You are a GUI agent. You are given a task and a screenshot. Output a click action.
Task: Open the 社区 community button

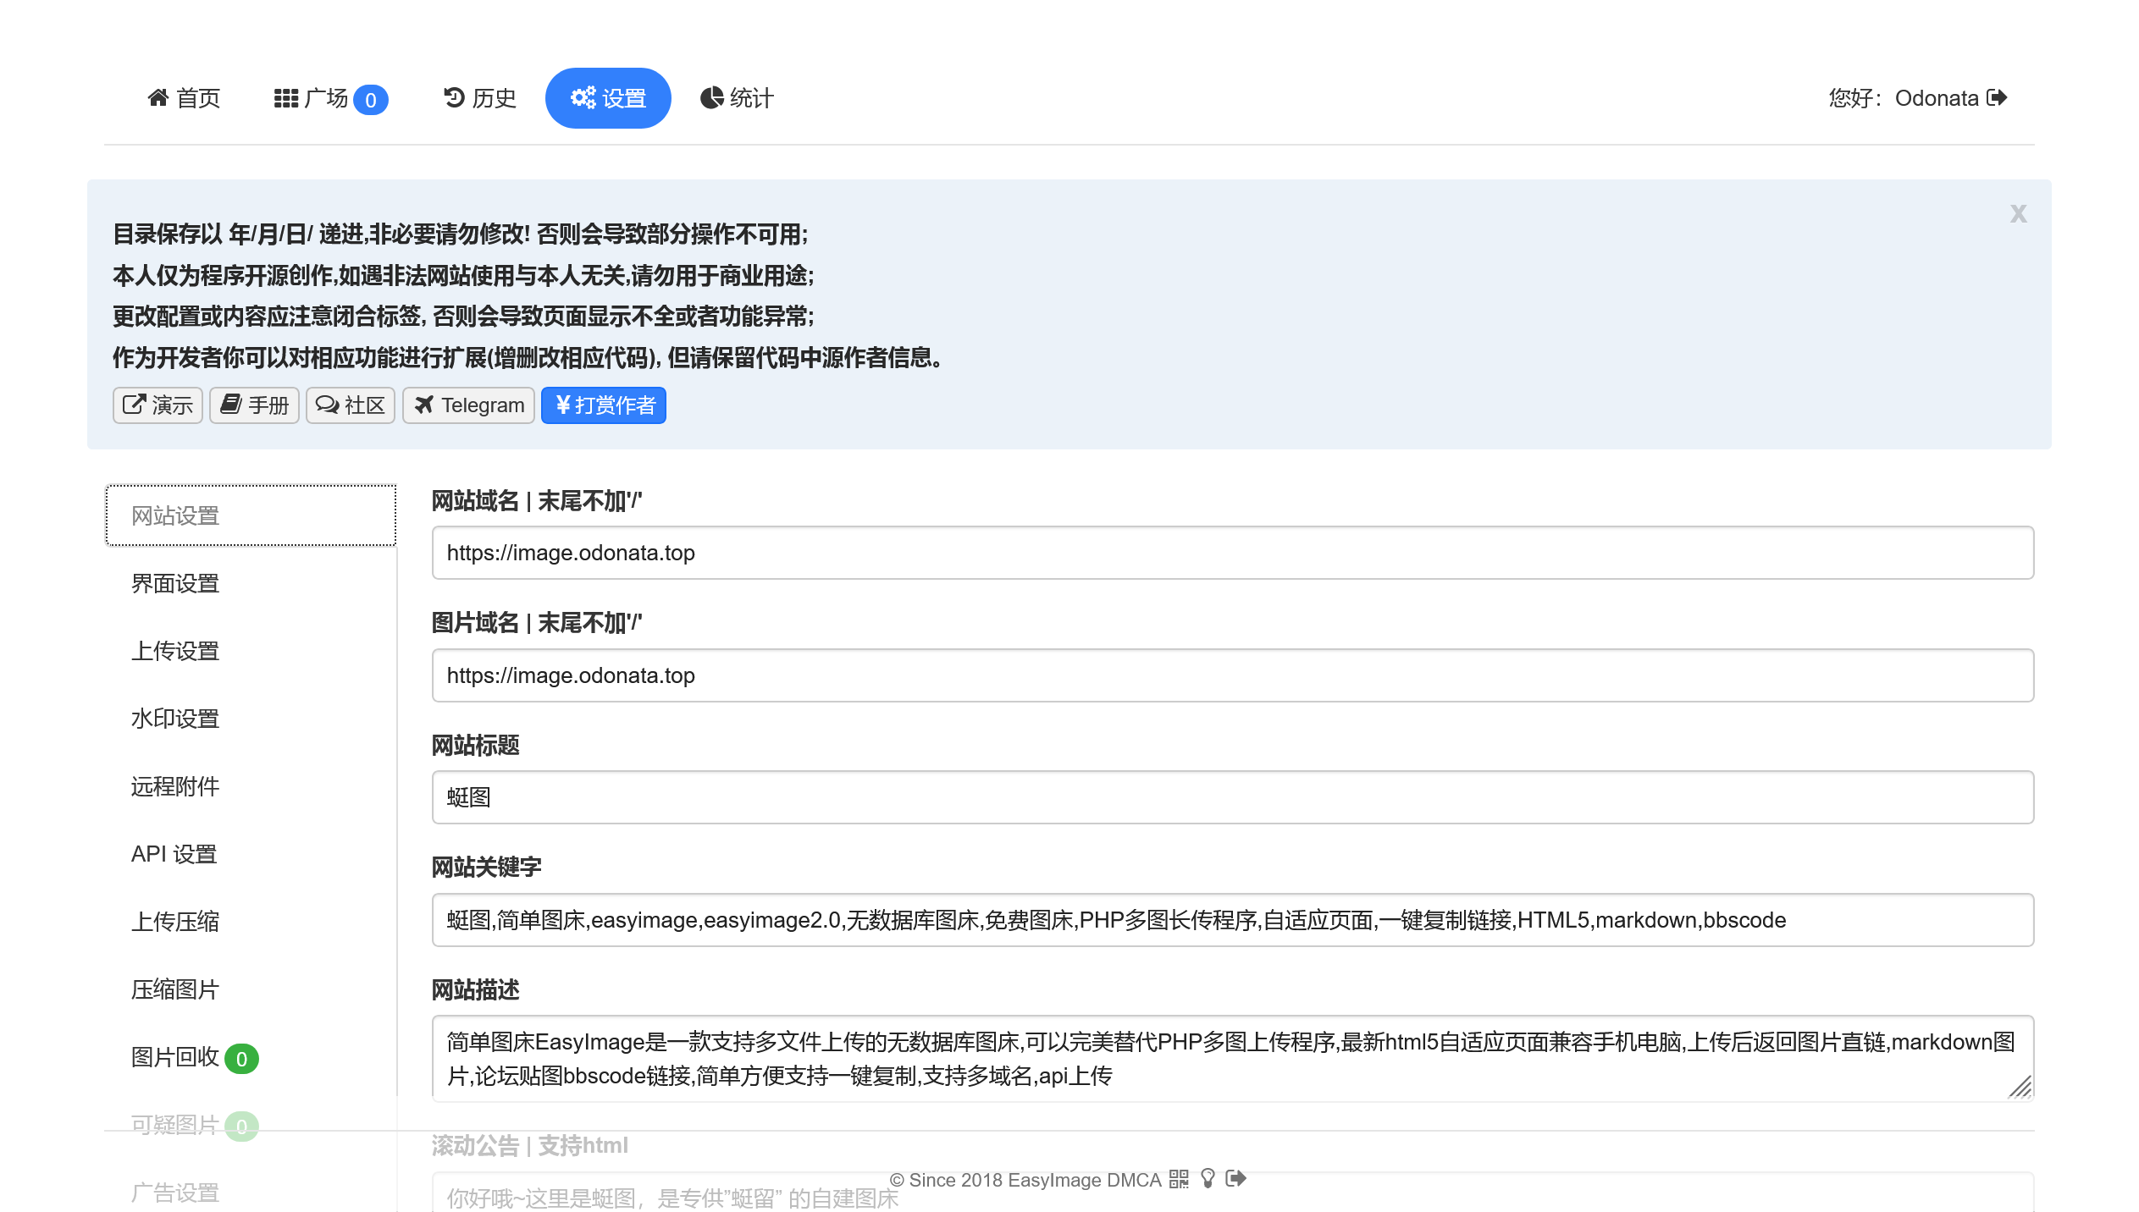click(x=351, y=405)
